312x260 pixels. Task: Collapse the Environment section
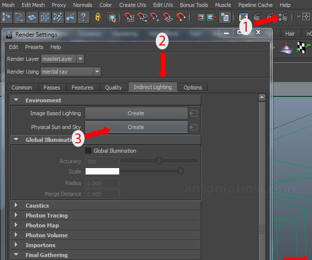coord(16,100)
